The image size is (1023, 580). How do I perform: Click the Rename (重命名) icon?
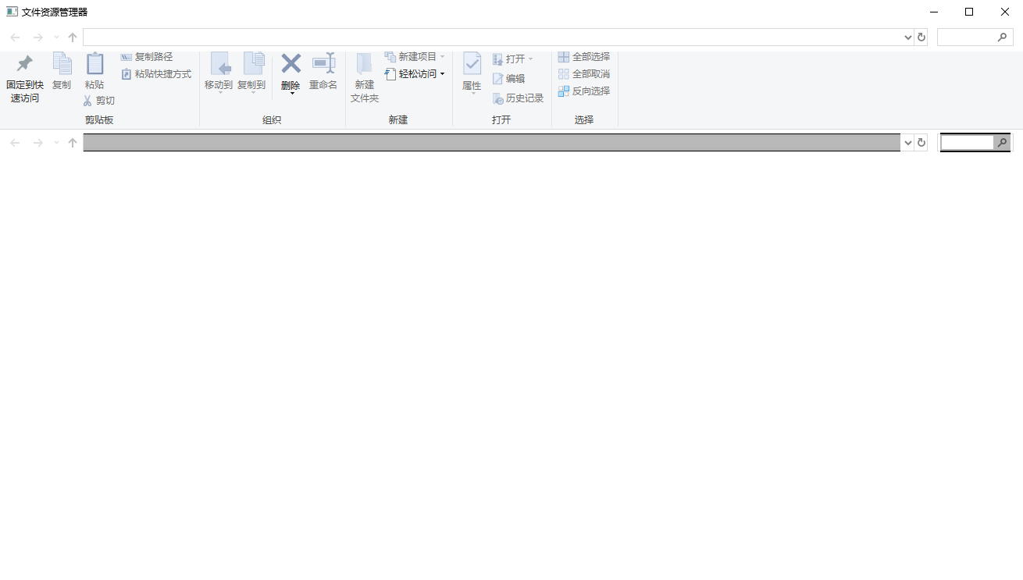point(323,64)
